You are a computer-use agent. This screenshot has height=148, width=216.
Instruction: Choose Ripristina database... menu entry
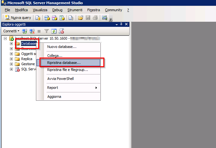click(68, 63)
